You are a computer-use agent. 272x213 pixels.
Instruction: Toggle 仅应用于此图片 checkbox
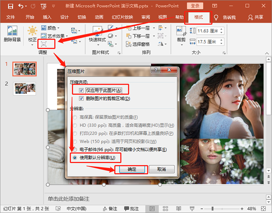tap(81, 90)
